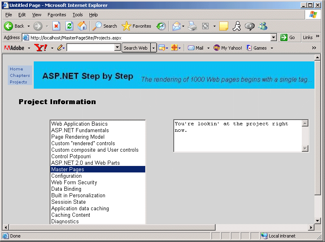Select "Control Potpourri" list item
Viewport: 325px width, 242px height.
click(x=98, y=157)
